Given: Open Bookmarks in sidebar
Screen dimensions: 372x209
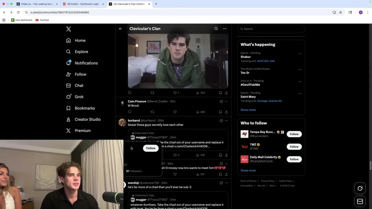Looking at the screenshot, I should [x=81, y=108].
